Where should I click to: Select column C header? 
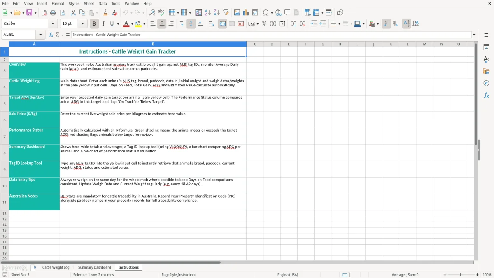pos(255,44)
